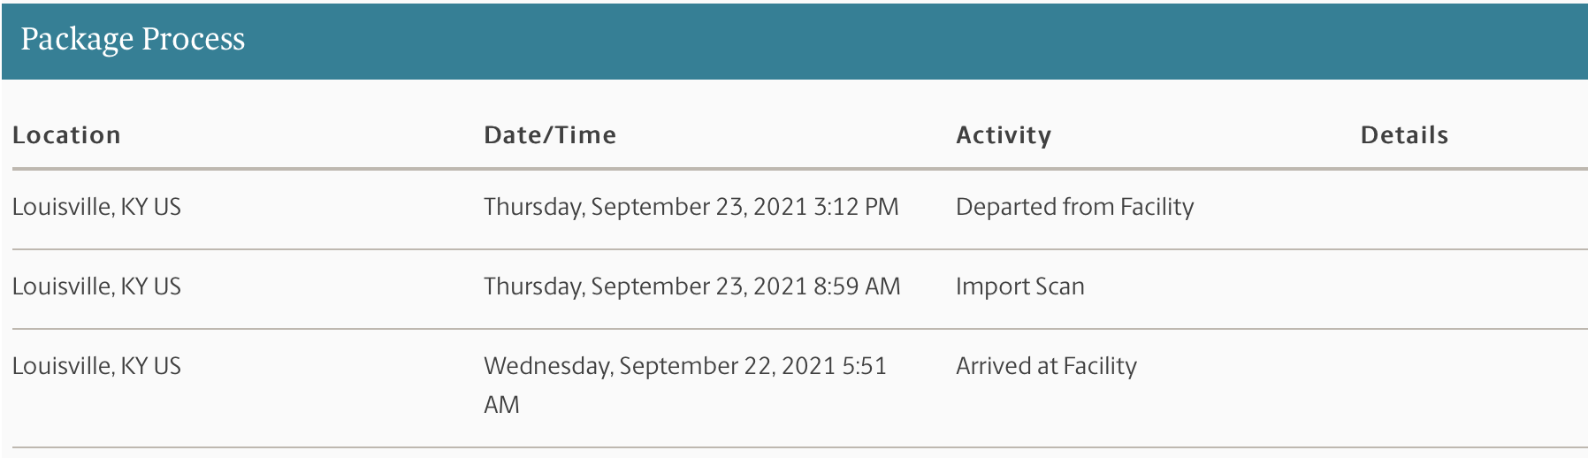Select the September 23, 2021 8:59 AM timestamp
1588x458 pixels.
click(x=691, y=286)
